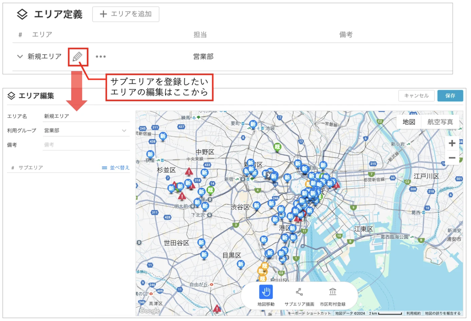Click 地図の誤りを報告する link

click(x=443, y=313)
